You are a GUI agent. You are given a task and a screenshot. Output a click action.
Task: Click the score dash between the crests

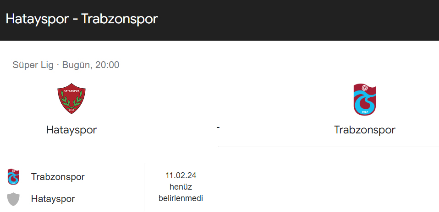pos(218,127)
